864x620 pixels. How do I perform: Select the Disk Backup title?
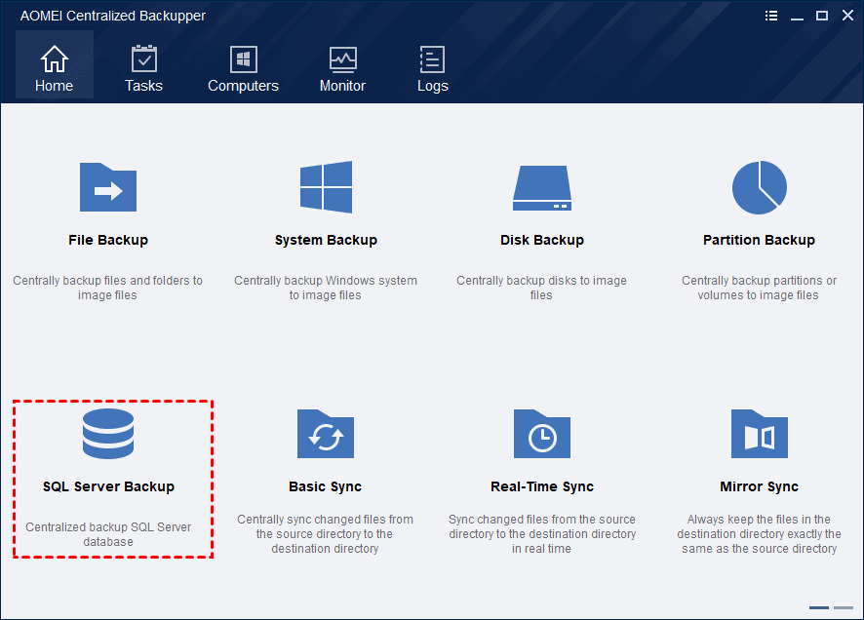pos(542,240)
